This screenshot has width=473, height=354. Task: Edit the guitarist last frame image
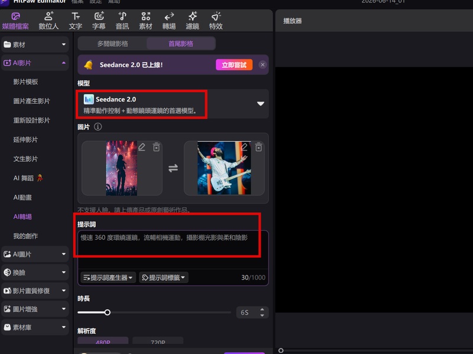point(244,147)
